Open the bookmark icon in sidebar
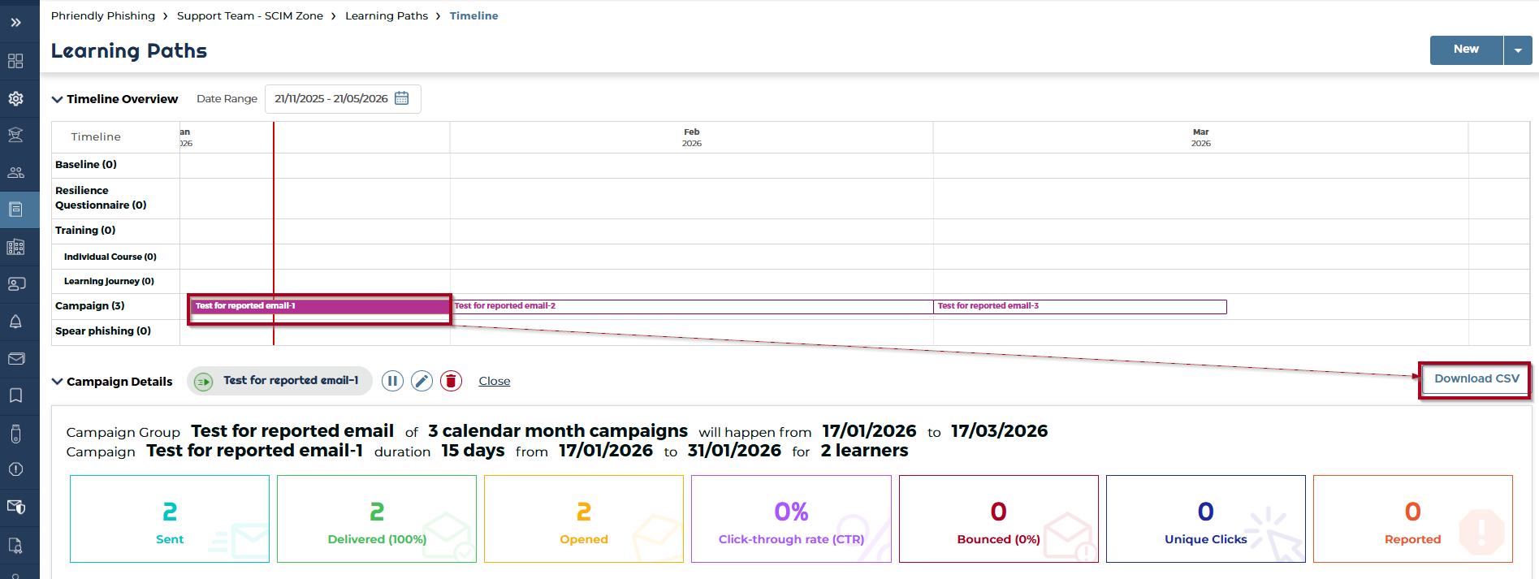Screen dimensions: 1539x579 point(15,395)
